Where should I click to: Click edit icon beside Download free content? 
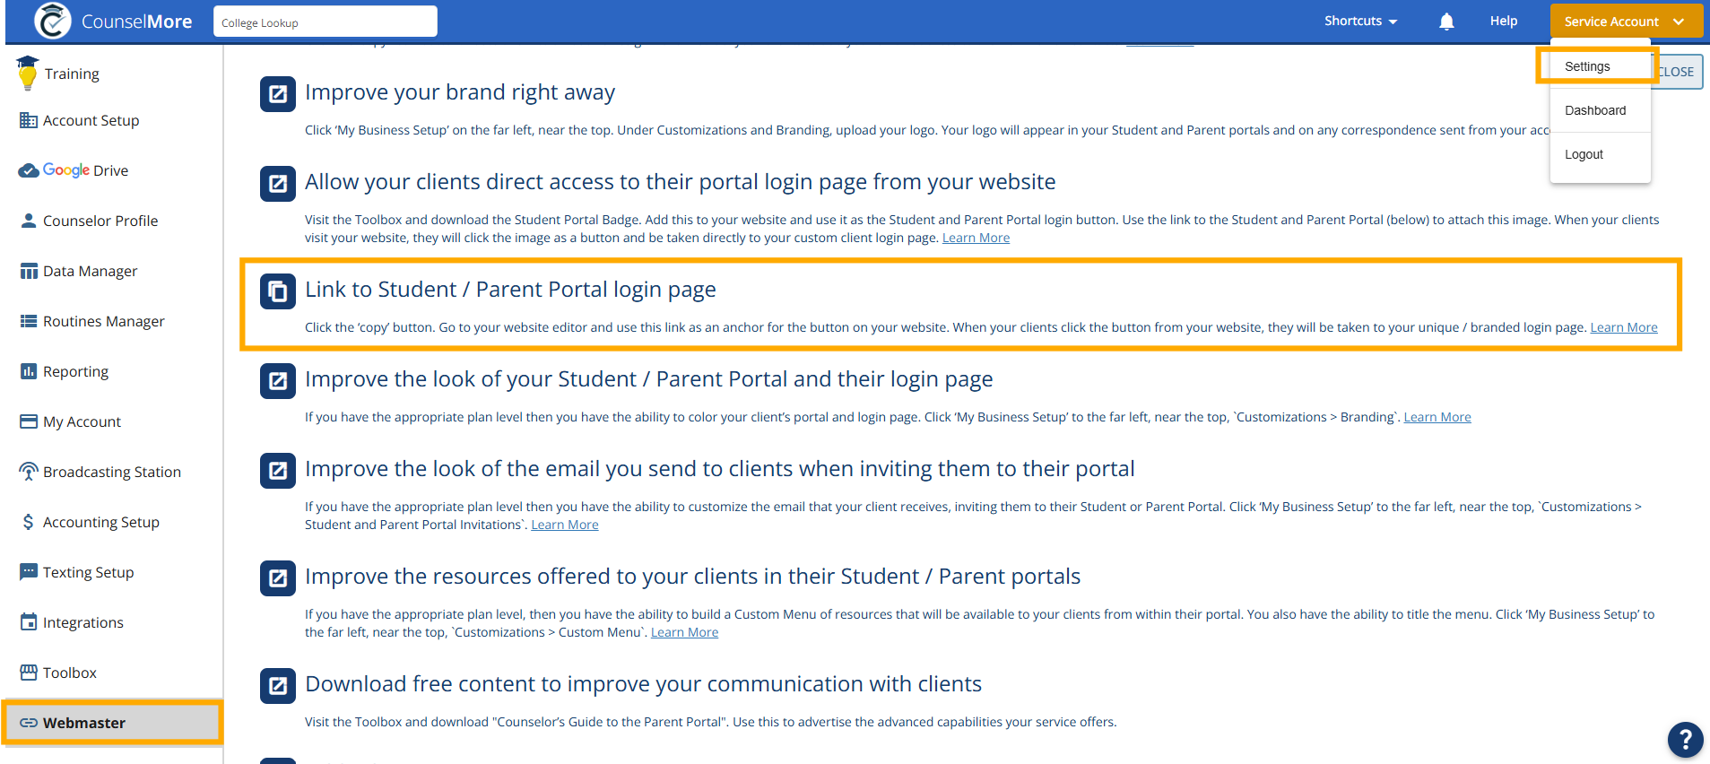(278, 686)
